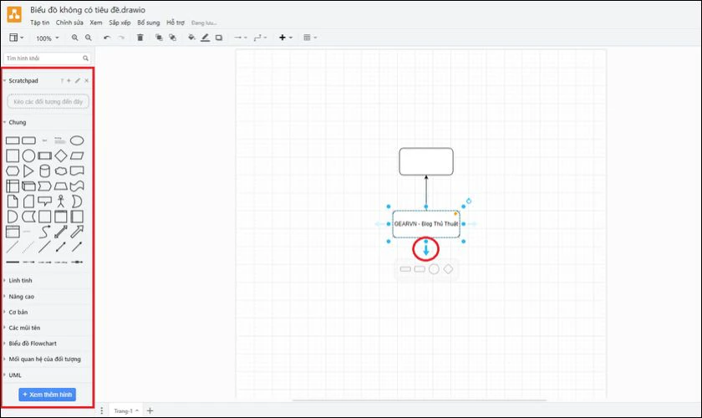Open the panel view dropdown in toolbar
The image size is (702, 418).
tap(17, 38)
